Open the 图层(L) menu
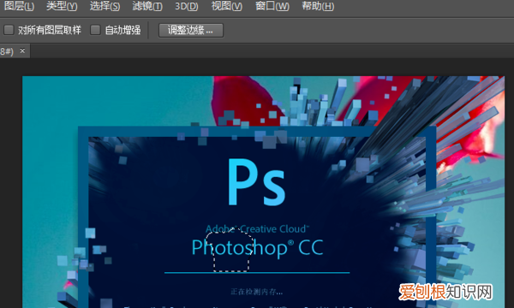The width and height of the screenshot is (514, 308). point(19,6)
